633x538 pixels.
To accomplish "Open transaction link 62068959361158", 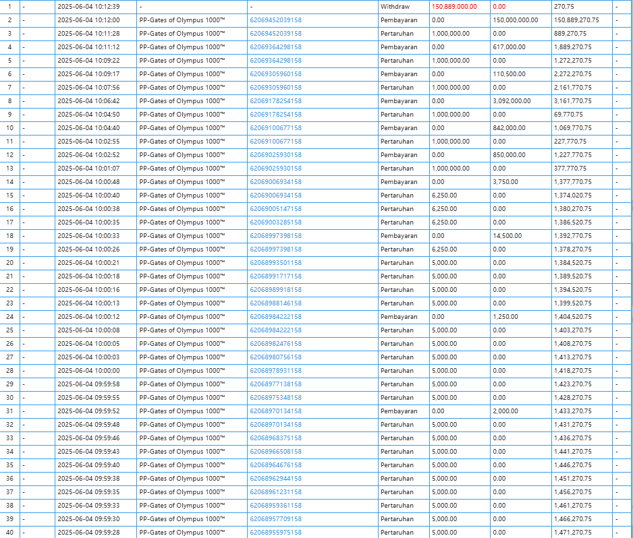I will coord(276,506).
